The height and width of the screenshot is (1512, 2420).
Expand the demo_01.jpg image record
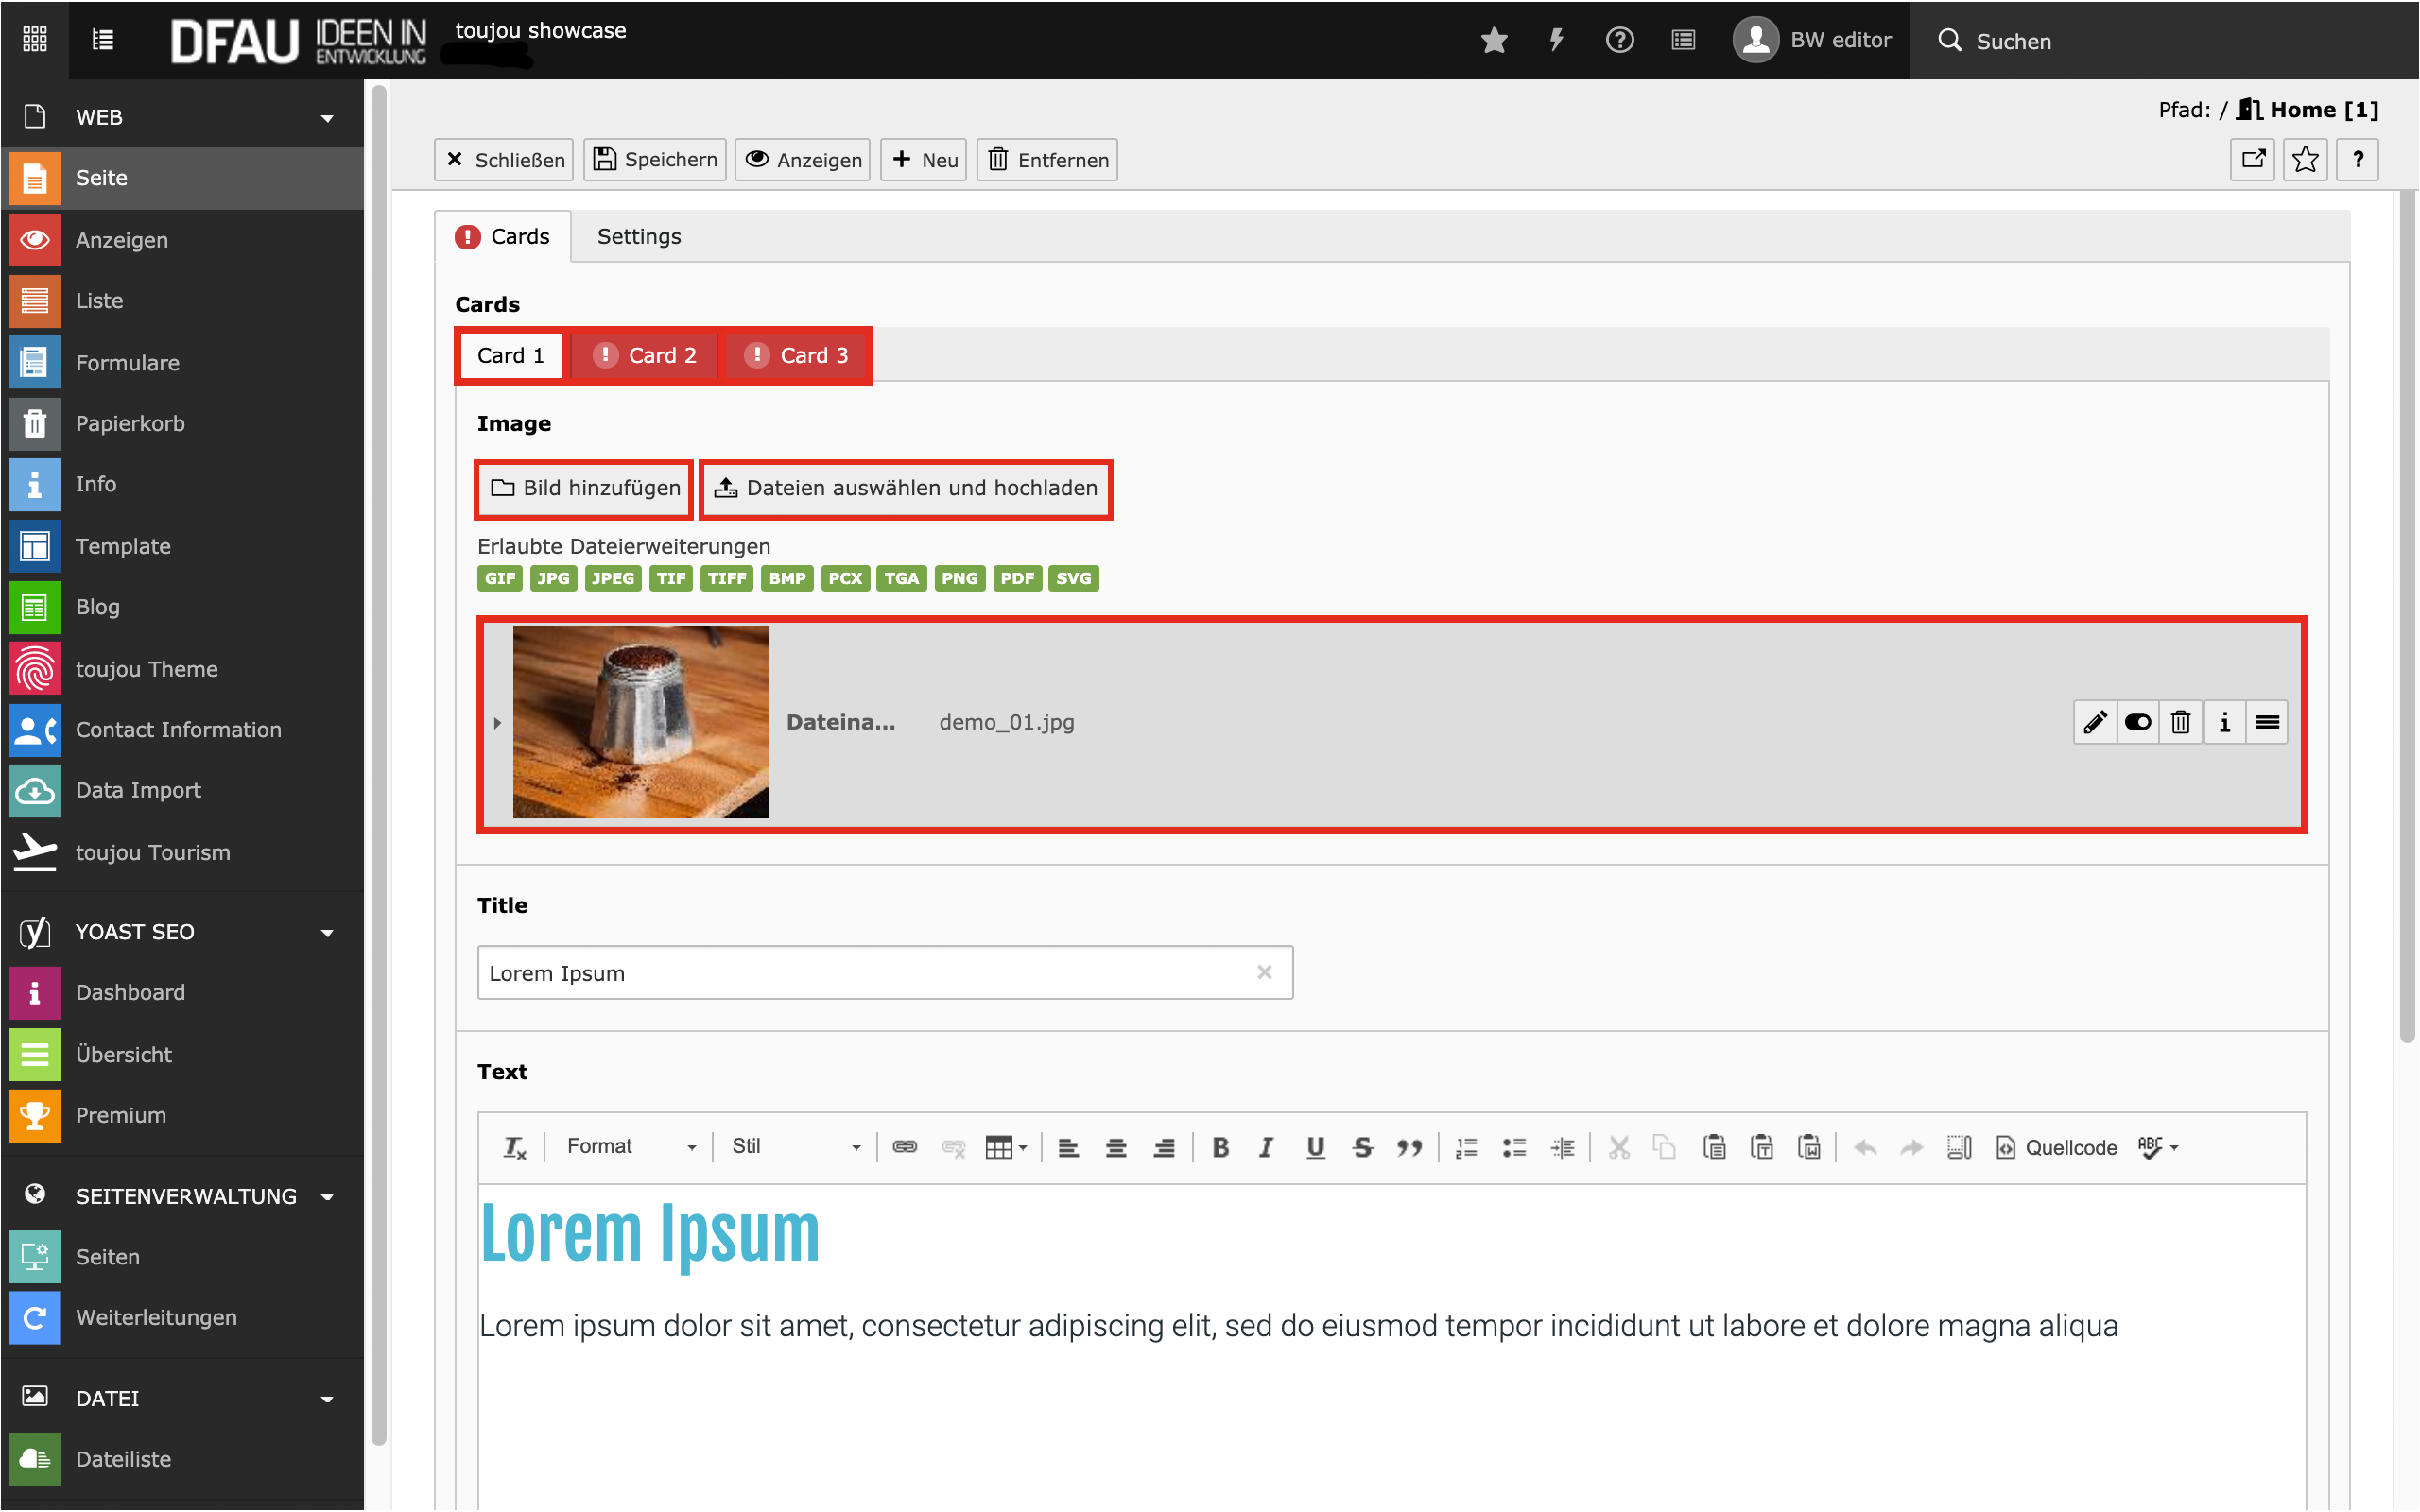coord(497,723)
